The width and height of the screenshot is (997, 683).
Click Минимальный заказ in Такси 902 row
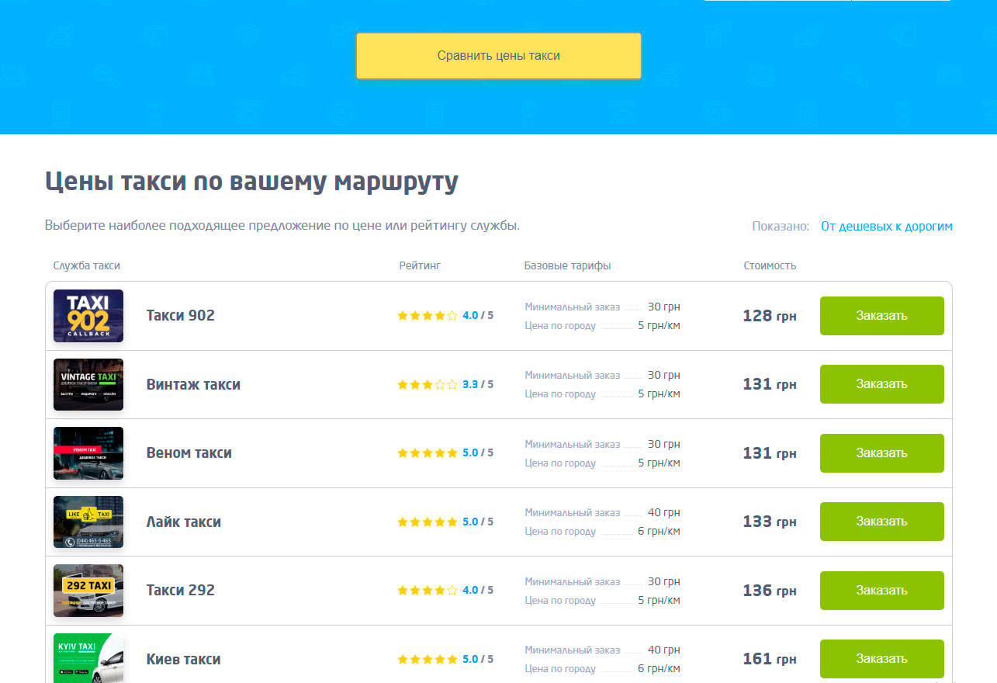(573, 307)
